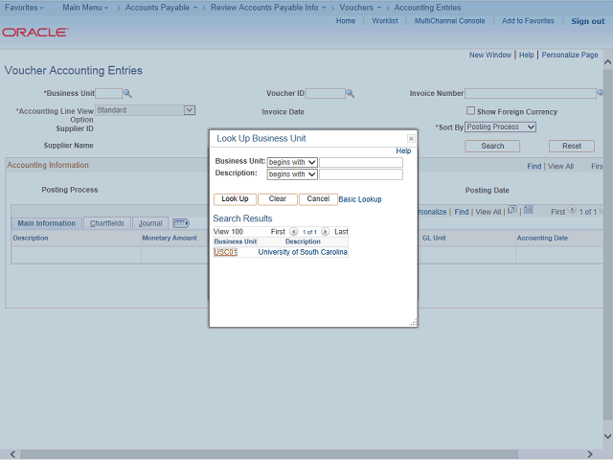Click the Accounting Entries breadcrumb
613x460 pixels.
coord(427,8)
